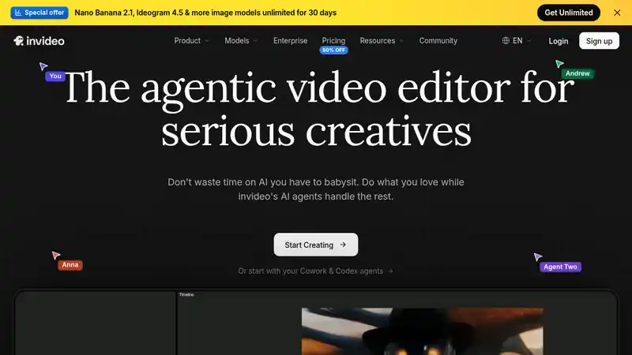The width and height of the screenshot is (632, 355).
Task: Click the arrow after Codex agents
Action: tap(390, 271)
